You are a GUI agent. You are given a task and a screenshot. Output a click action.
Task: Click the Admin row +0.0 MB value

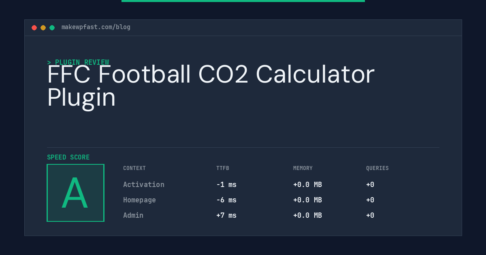tap(307, 215)
